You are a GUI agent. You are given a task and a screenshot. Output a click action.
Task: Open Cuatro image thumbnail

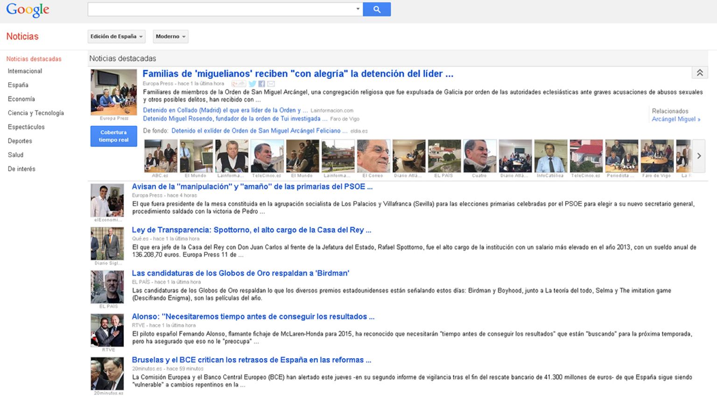coord(480,156)
